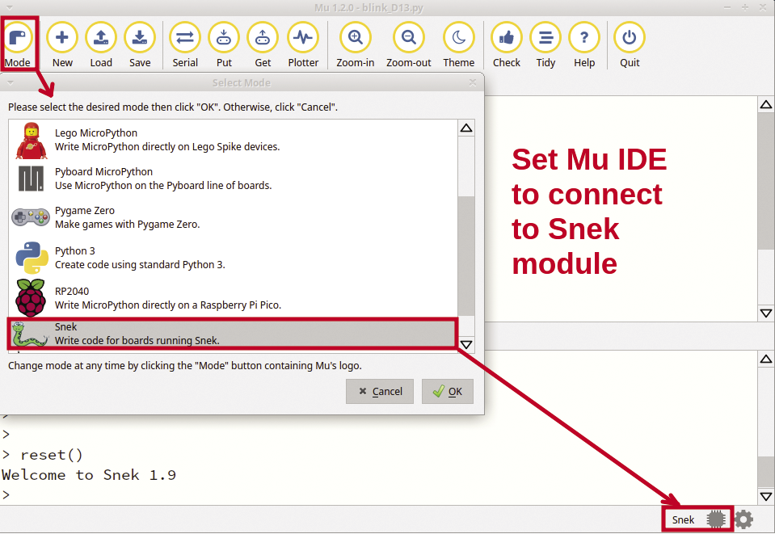Click the 'reset()' line in REPL

tap(52, 455)
